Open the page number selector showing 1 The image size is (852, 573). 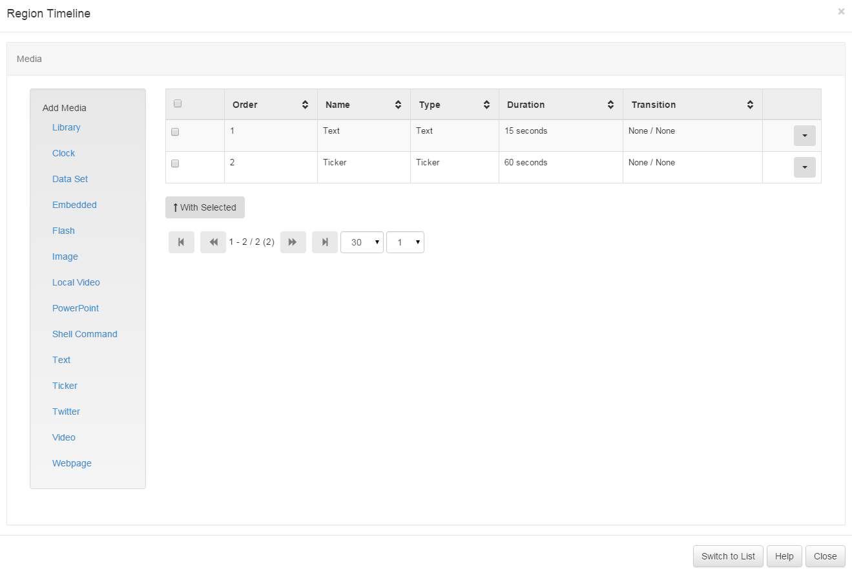(x=405, y=242)
